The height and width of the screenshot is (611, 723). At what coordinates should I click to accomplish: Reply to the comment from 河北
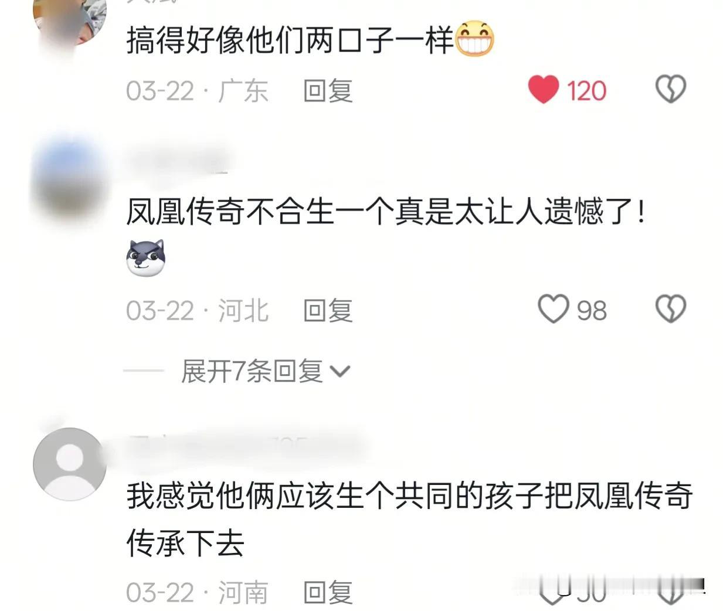[x=328, y=310]
